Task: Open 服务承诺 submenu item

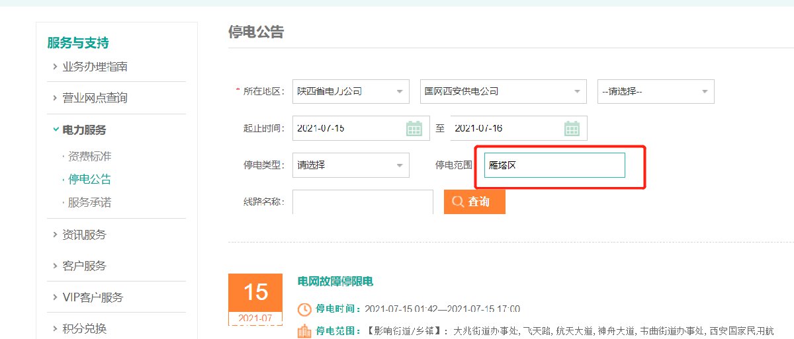Action: click(x=89, y=202)
